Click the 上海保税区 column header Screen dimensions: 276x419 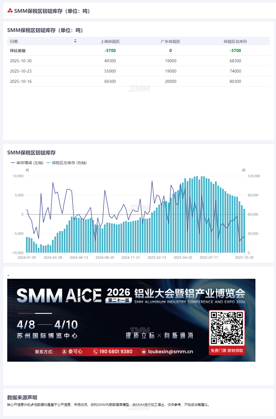tap(110, 41)
